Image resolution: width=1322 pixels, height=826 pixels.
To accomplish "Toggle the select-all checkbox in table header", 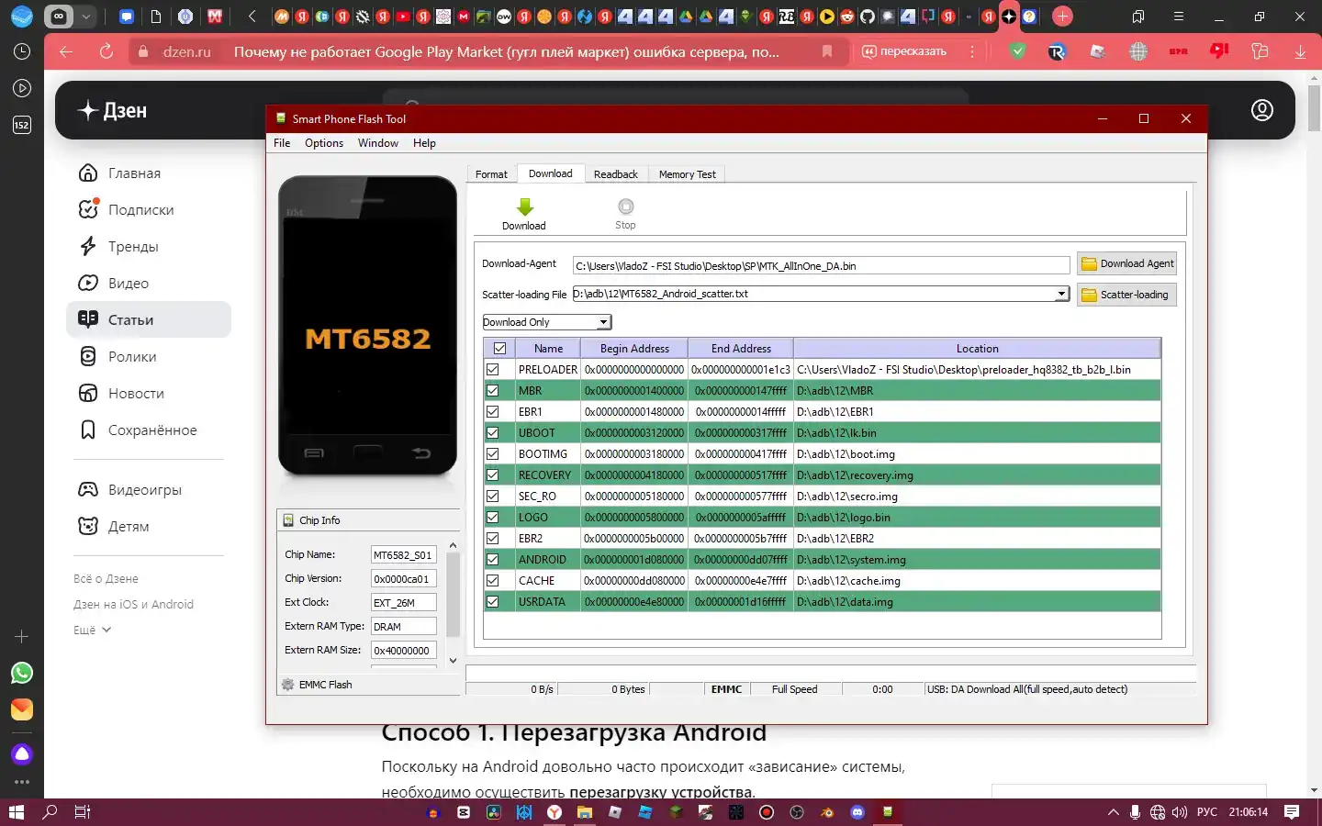I will point(499,349).
